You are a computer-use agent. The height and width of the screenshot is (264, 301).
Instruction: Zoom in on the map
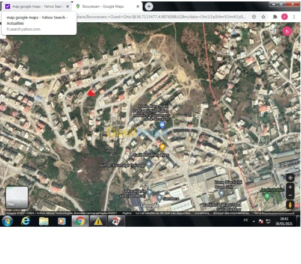pyautogui.click(x=290, y=187)
